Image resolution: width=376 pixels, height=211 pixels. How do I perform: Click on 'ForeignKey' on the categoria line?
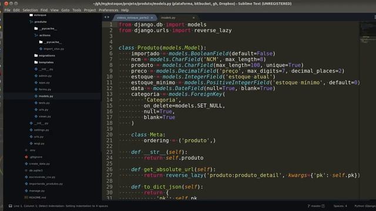coord(207,94)
